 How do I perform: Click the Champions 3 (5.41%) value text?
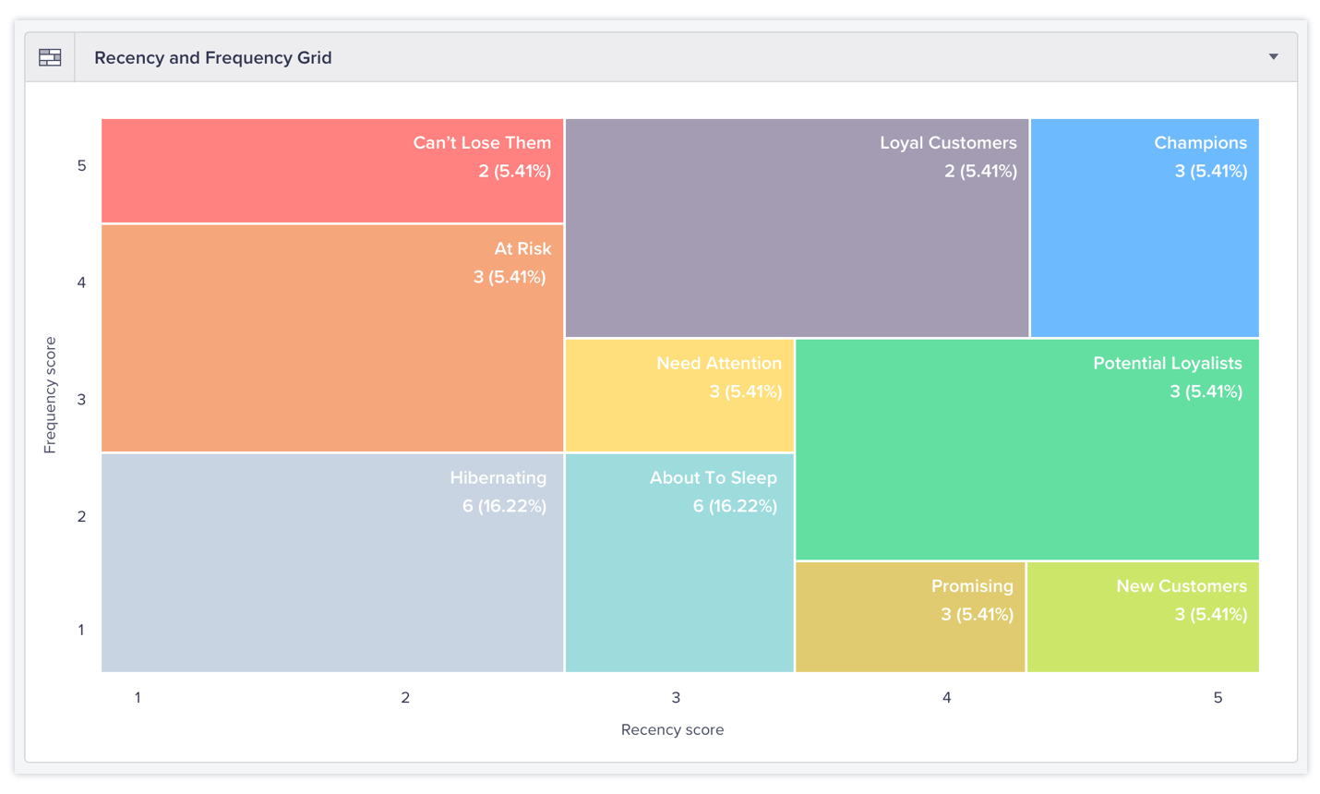pos(1210,171)
